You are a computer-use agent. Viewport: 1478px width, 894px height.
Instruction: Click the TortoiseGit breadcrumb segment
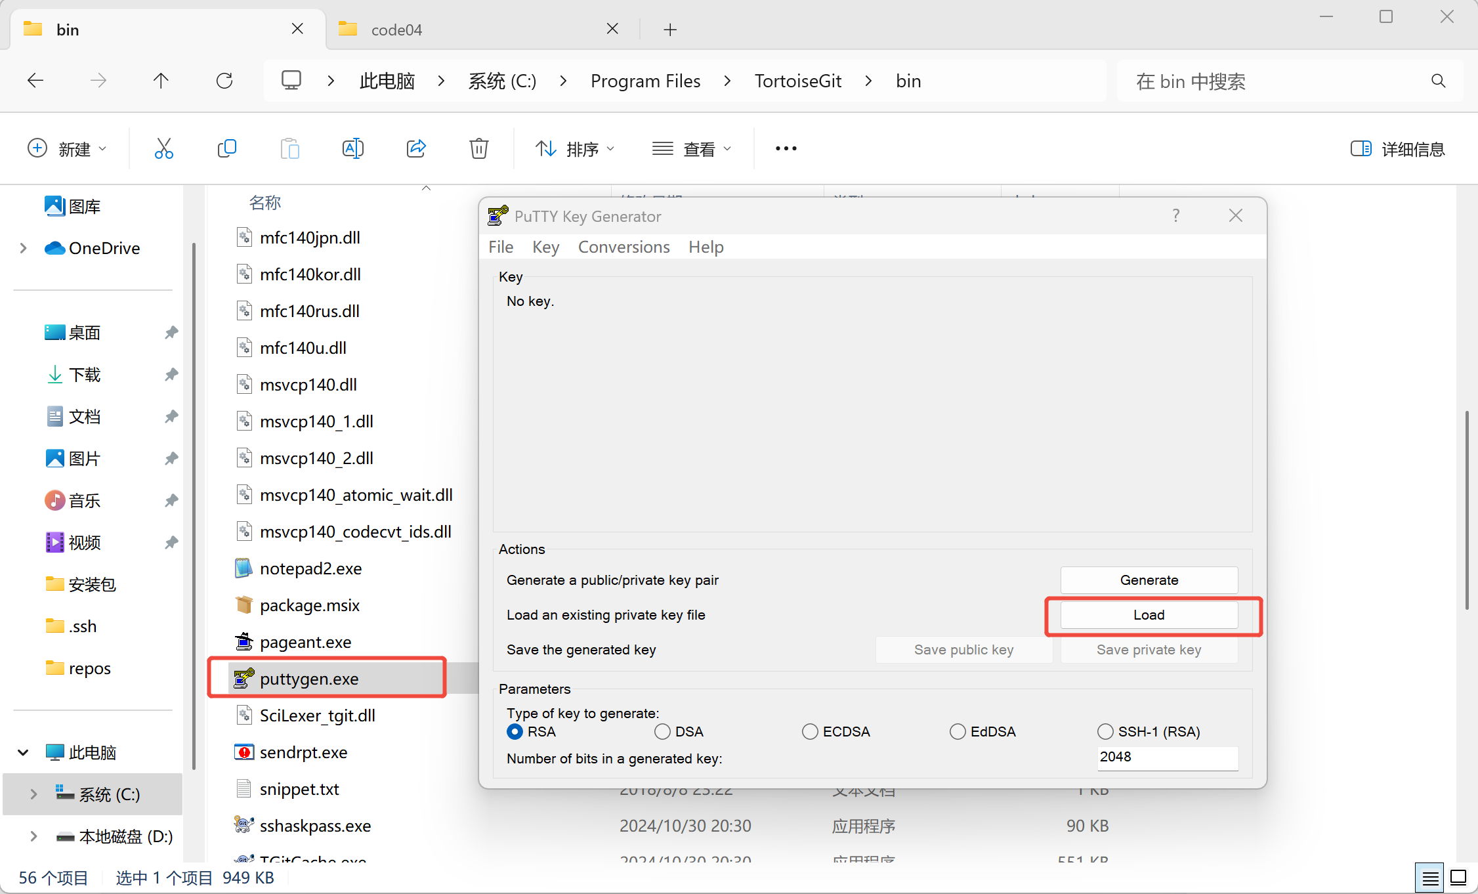point(797,81)
